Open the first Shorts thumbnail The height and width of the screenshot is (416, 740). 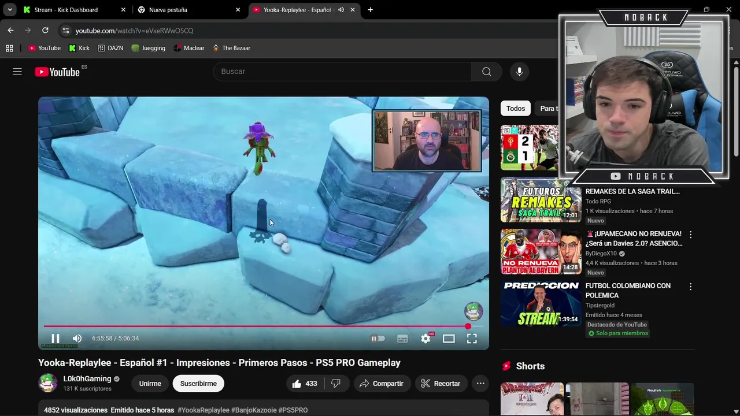532,399
